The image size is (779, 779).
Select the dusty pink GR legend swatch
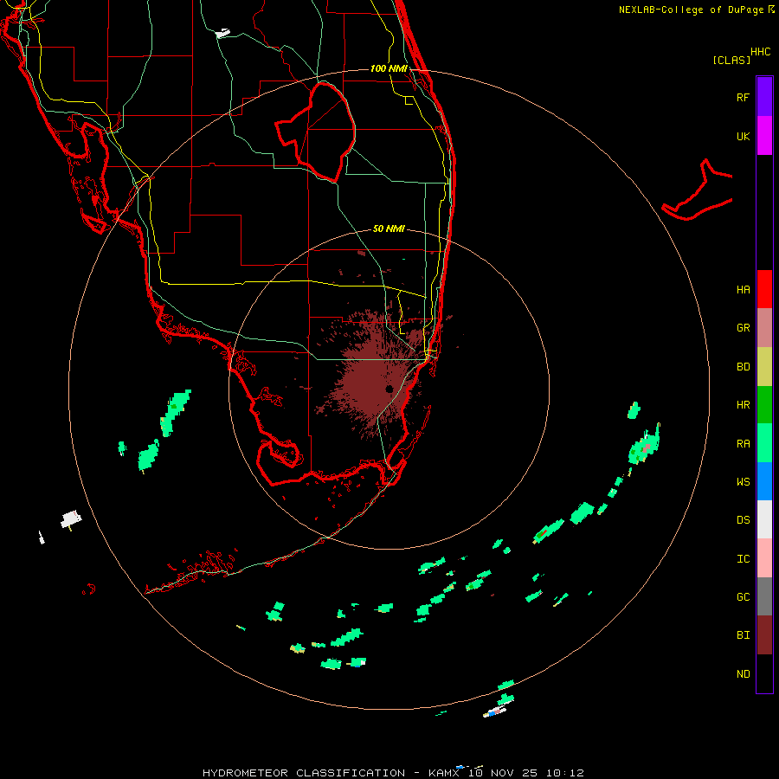point(764,328)
